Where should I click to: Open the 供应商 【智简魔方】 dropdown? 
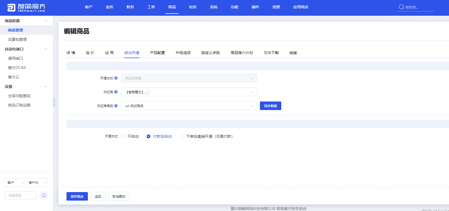point(189,92)
